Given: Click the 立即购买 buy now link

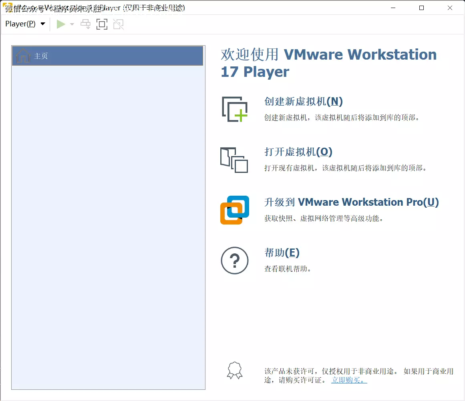Looking at the screenshot, I should 349,380.
